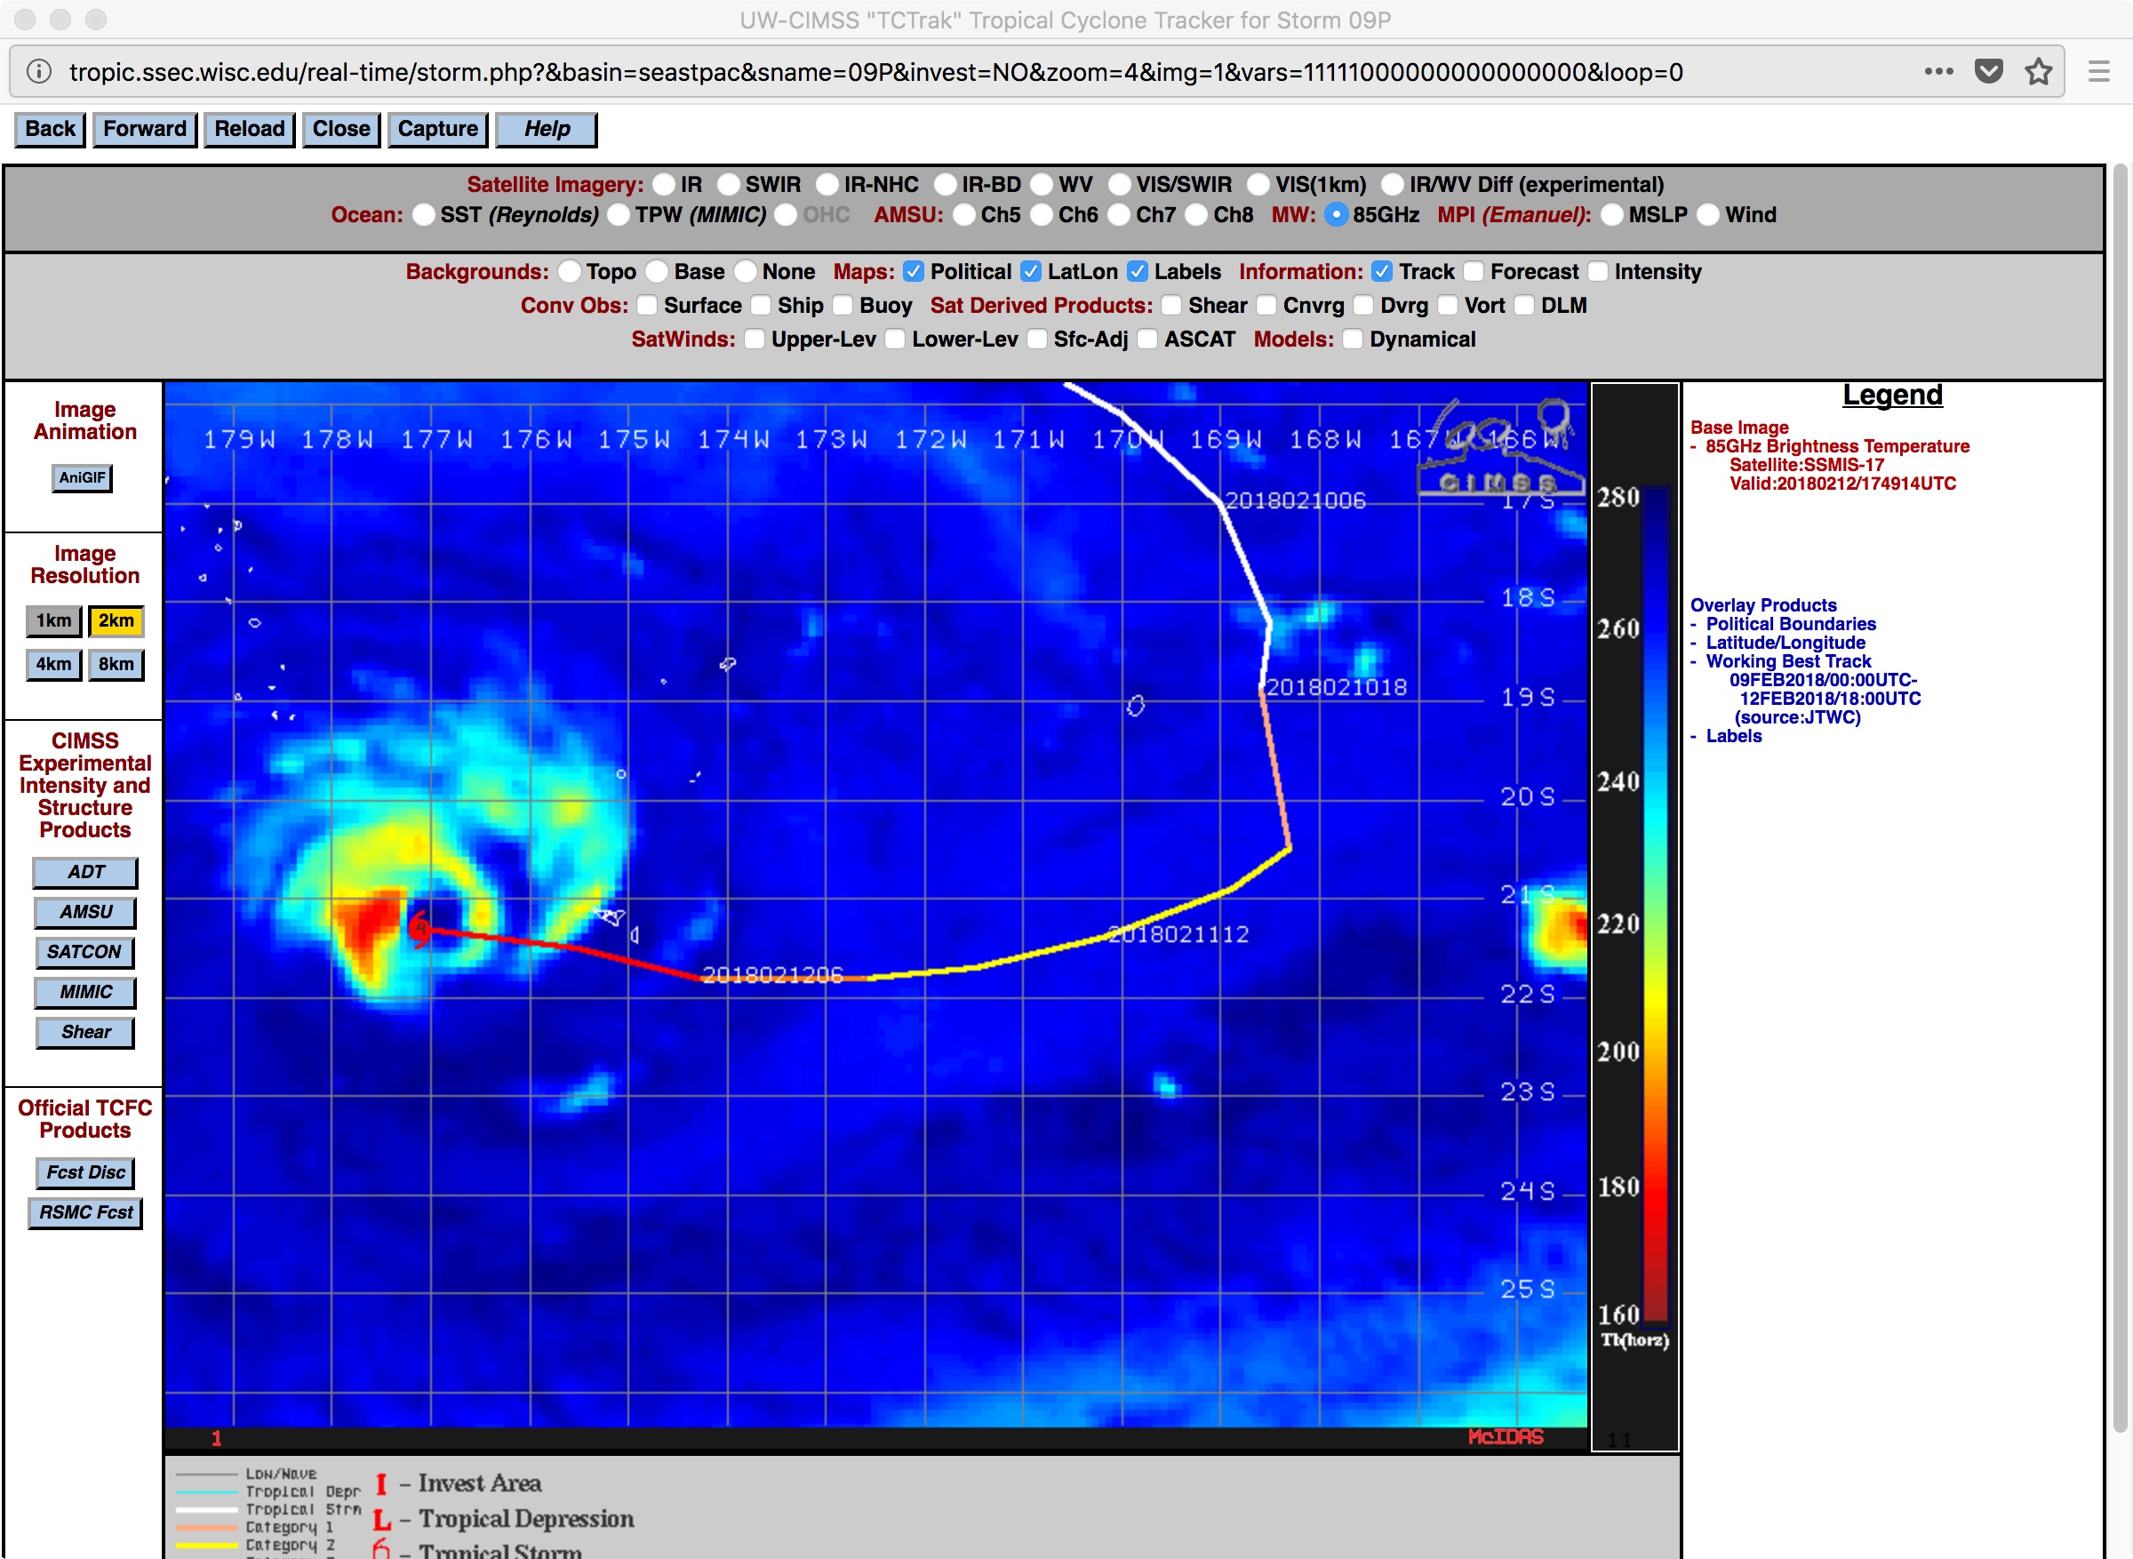
Task: Disable the Track information checkbox
Action: coord(1382,272)
